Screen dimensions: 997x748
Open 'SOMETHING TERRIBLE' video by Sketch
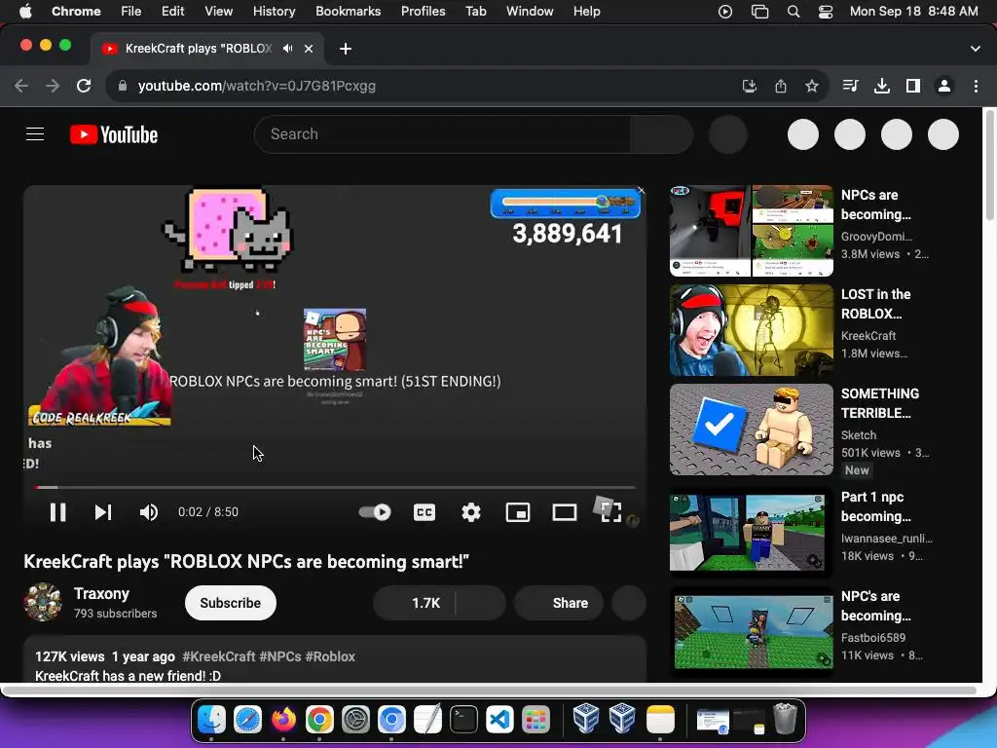coord(752,430)
